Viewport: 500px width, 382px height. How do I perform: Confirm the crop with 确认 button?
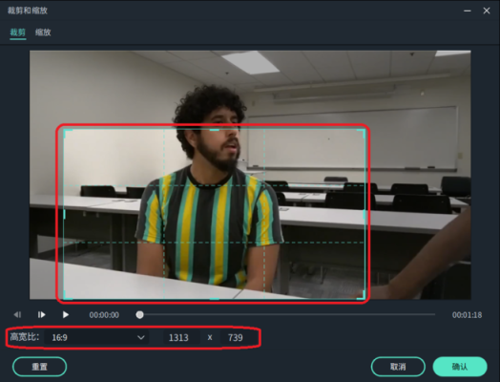460,367
